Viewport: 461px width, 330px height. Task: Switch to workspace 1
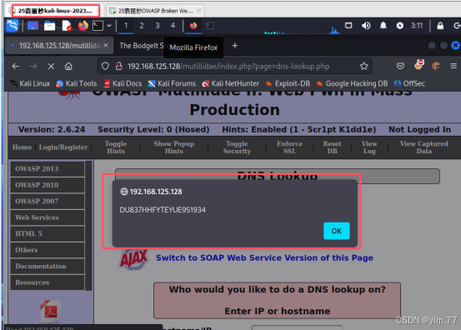tap(126, 26)
